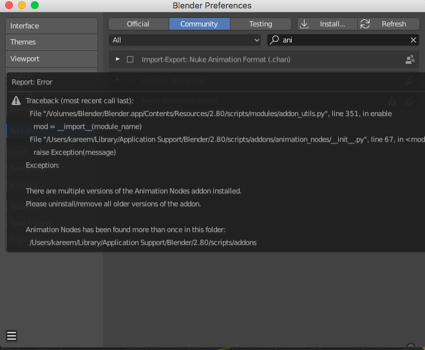Expand the Nuke Animation Format add-on details
This screenshot has width=425, height=350.
[x=118, y=59]
